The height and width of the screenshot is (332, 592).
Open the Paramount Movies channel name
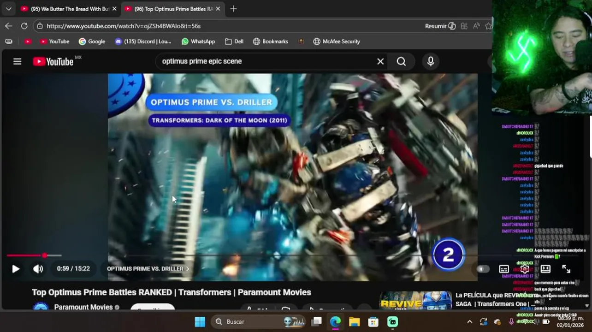[x=83, y=307]
